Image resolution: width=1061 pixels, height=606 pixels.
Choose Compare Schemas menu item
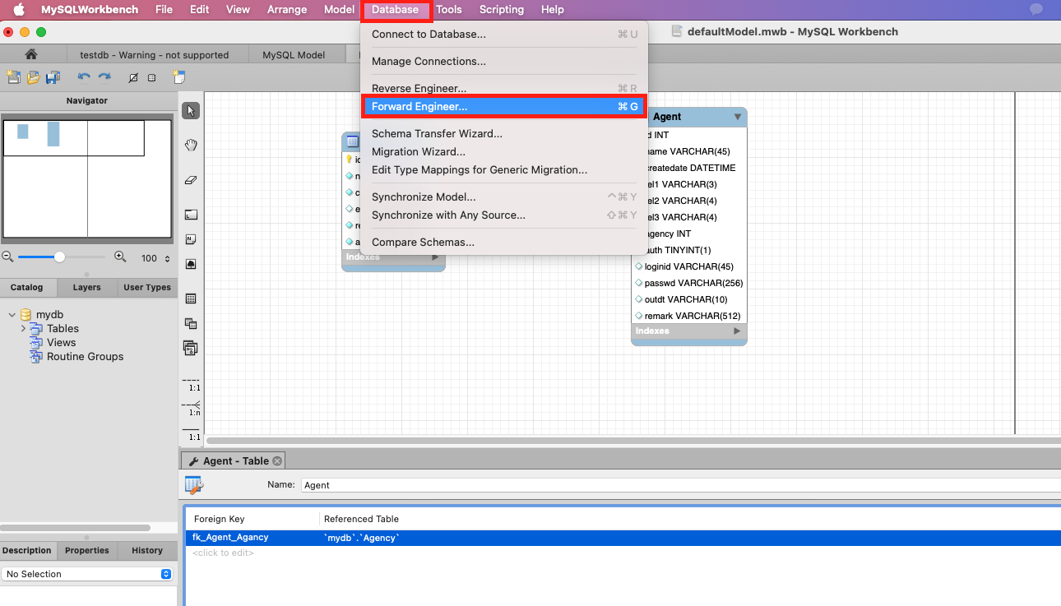tap(504, 242)
